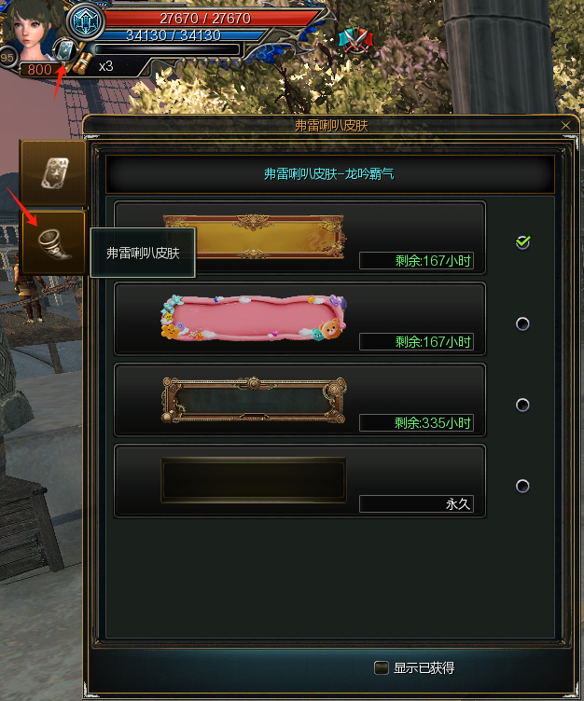
Task: Click the pink teddy bear skin preview
Action: point(254,318)
